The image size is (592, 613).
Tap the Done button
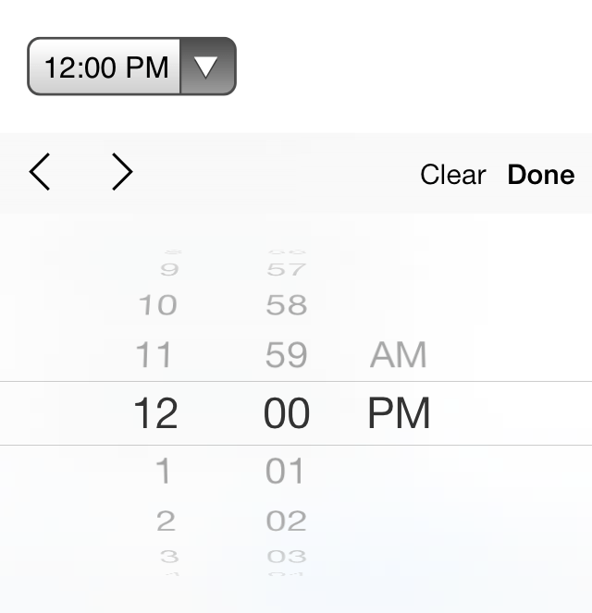pos(541,175)
